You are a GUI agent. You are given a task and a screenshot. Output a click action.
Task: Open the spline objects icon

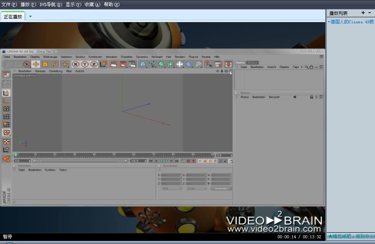coord(152,64)
